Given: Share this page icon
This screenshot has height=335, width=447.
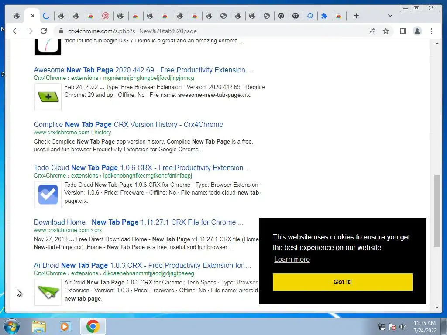Looking at the screenshot, I should [x=372, y=31].
